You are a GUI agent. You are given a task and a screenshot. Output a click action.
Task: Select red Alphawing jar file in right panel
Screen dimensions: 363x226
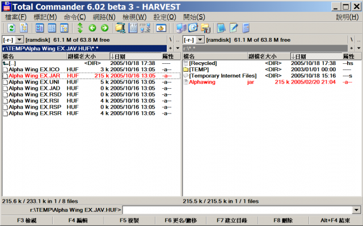point(272,82)
